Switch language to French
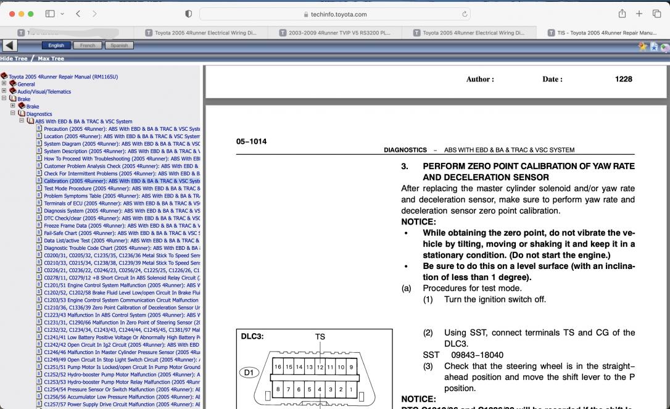The image size is (670, 409). (x=88, y=45)
